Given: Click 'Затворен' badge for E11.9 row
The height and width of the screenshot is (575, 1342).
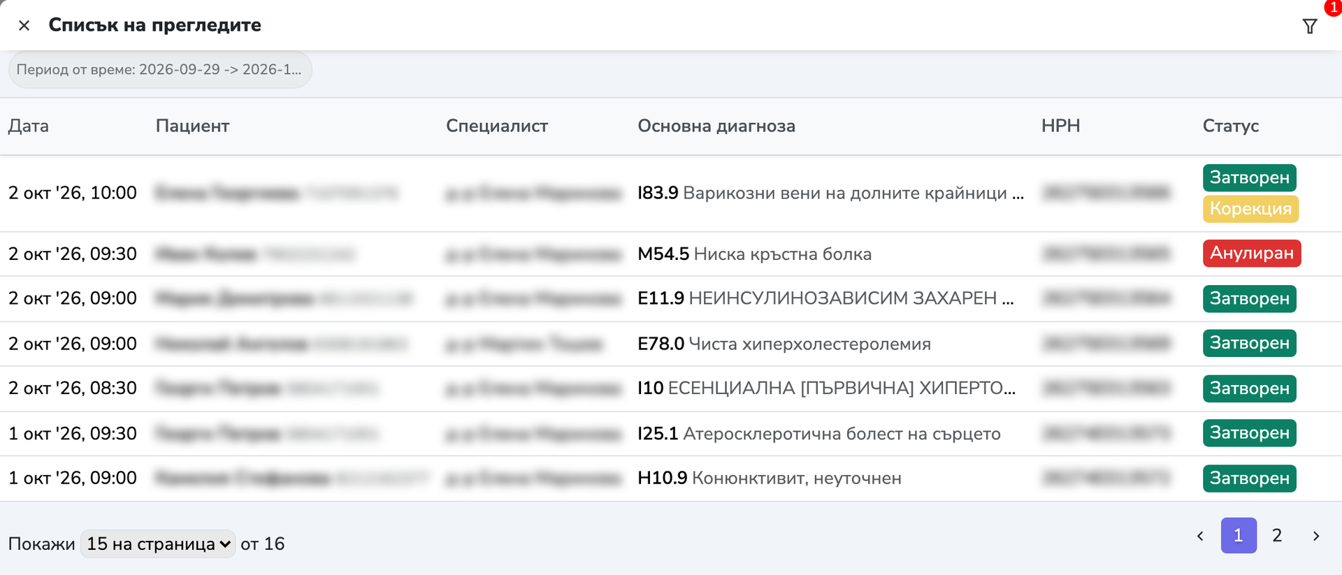Looking at the screenshot, I should coord(1250,298).
